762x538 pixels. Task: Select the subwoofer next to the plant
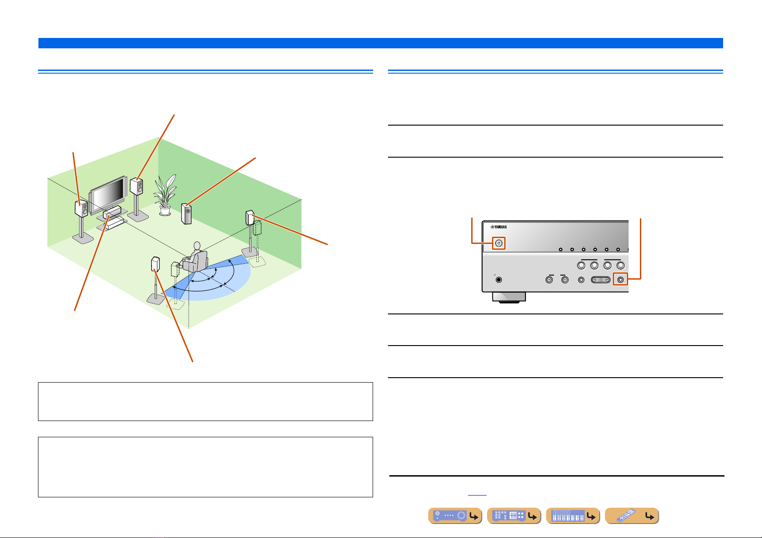click(x=186, y=214)
